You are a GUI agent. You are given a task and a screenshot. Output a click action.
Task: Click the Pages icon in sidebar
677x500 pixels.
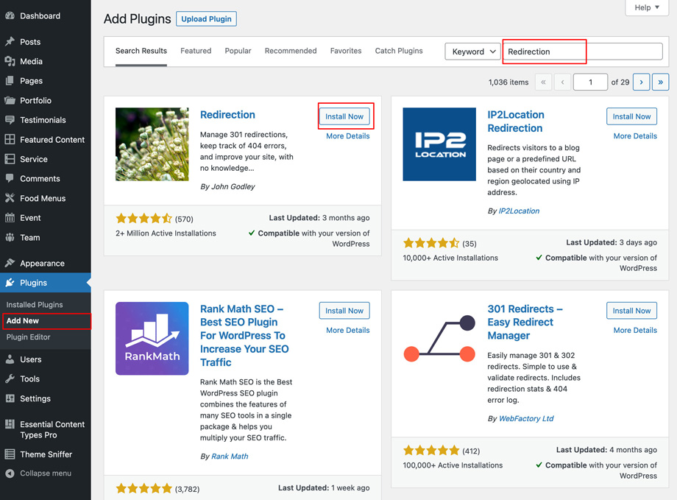coord(10,81)
